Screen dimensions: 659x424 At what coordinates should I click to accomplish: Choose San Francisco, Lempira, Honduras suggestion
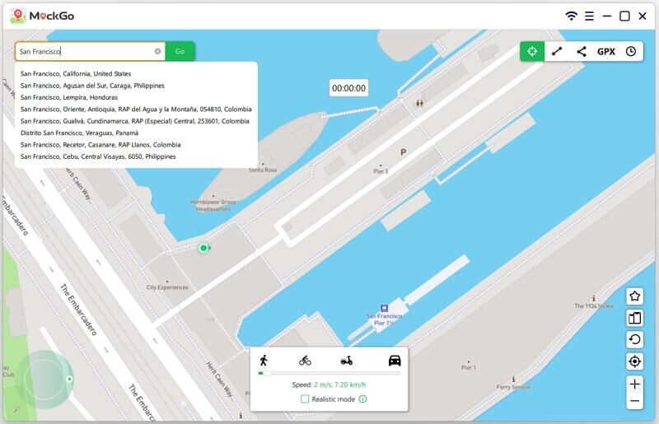(x=69, y=97)
